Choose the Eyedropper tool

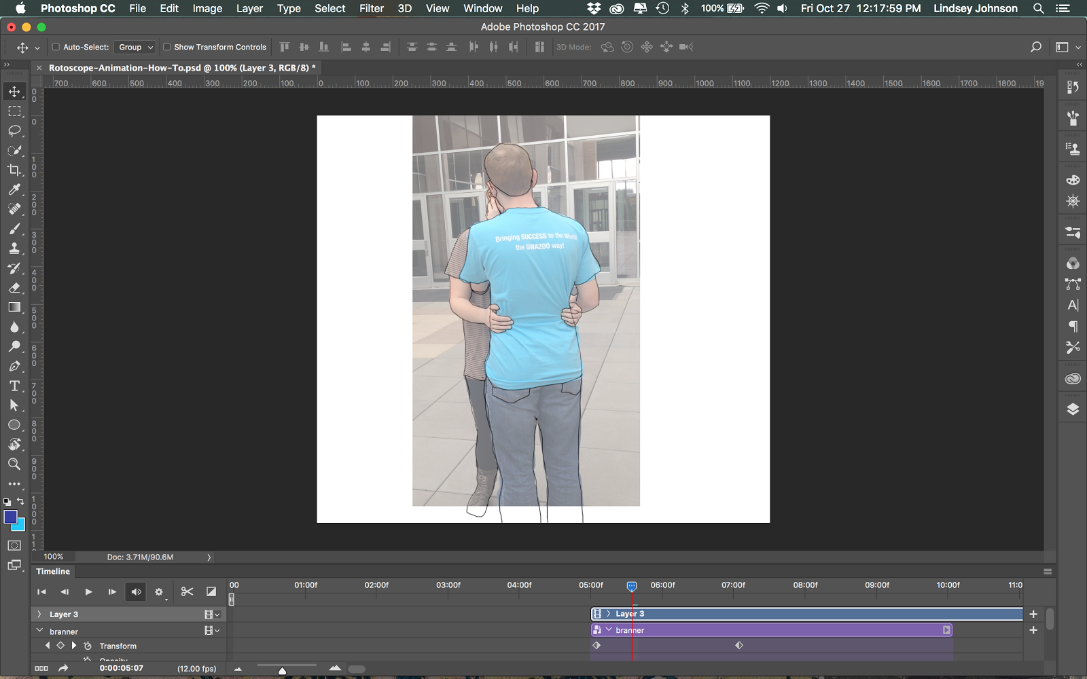tap(14, 189)
